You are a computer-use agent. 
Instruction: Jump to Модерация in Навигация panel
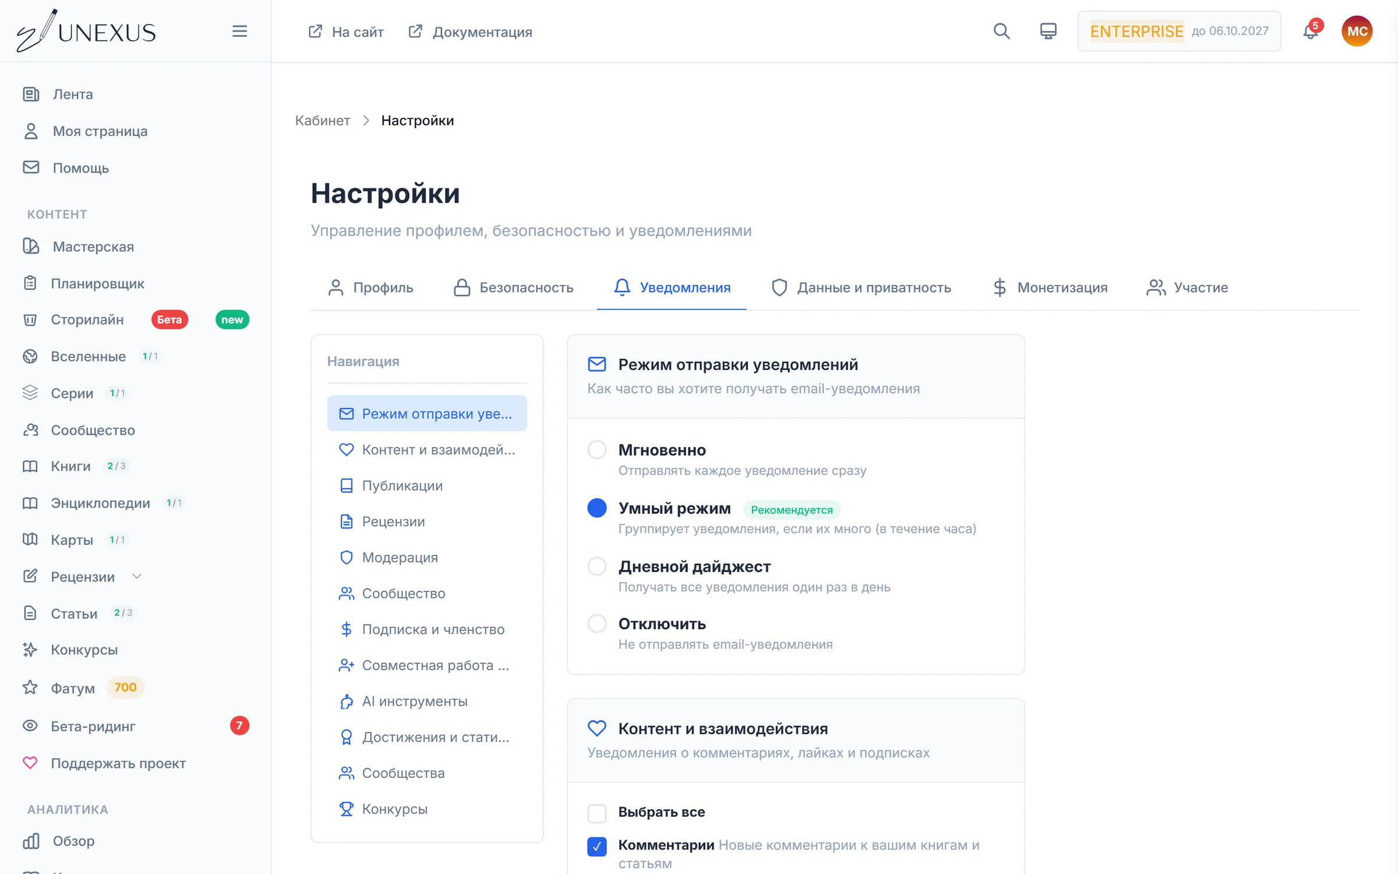click(427, 558)
